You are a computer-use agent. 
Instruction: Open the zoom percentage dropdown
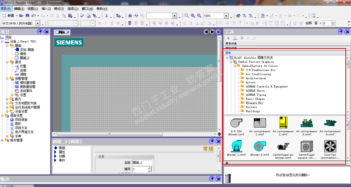click(x=226, y=16)
